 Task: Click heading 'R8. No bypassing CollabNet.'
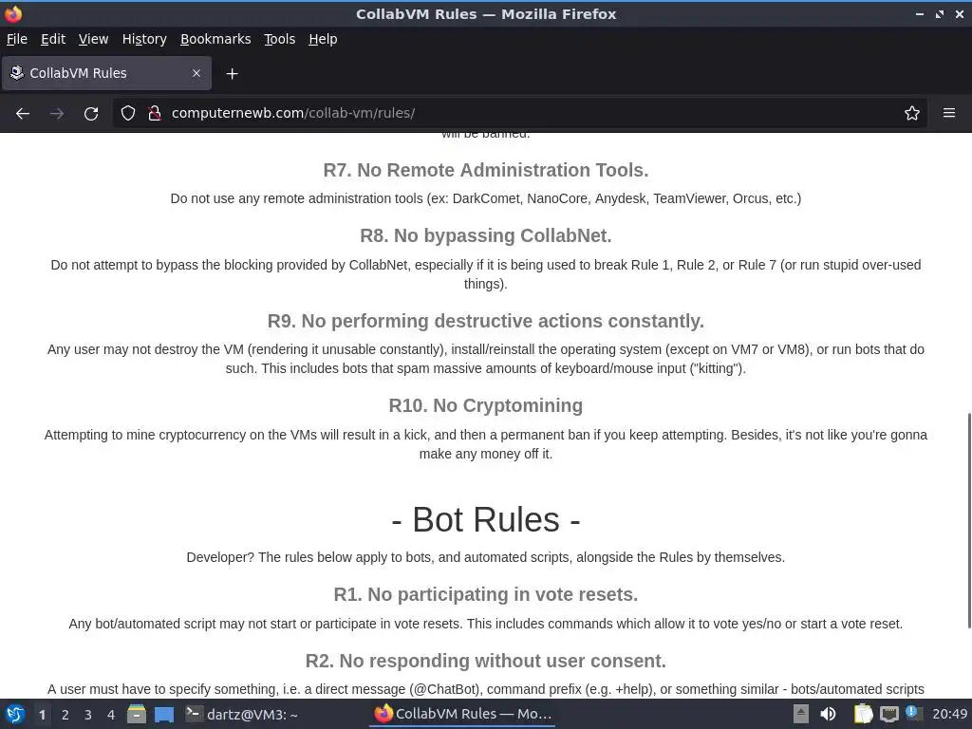[485, 235]
